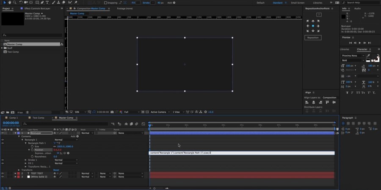Click the bottom-right anchor arrow in RepositionAnchorPoint
Viewport: 381px width, 190px height.
coord(318,31)
